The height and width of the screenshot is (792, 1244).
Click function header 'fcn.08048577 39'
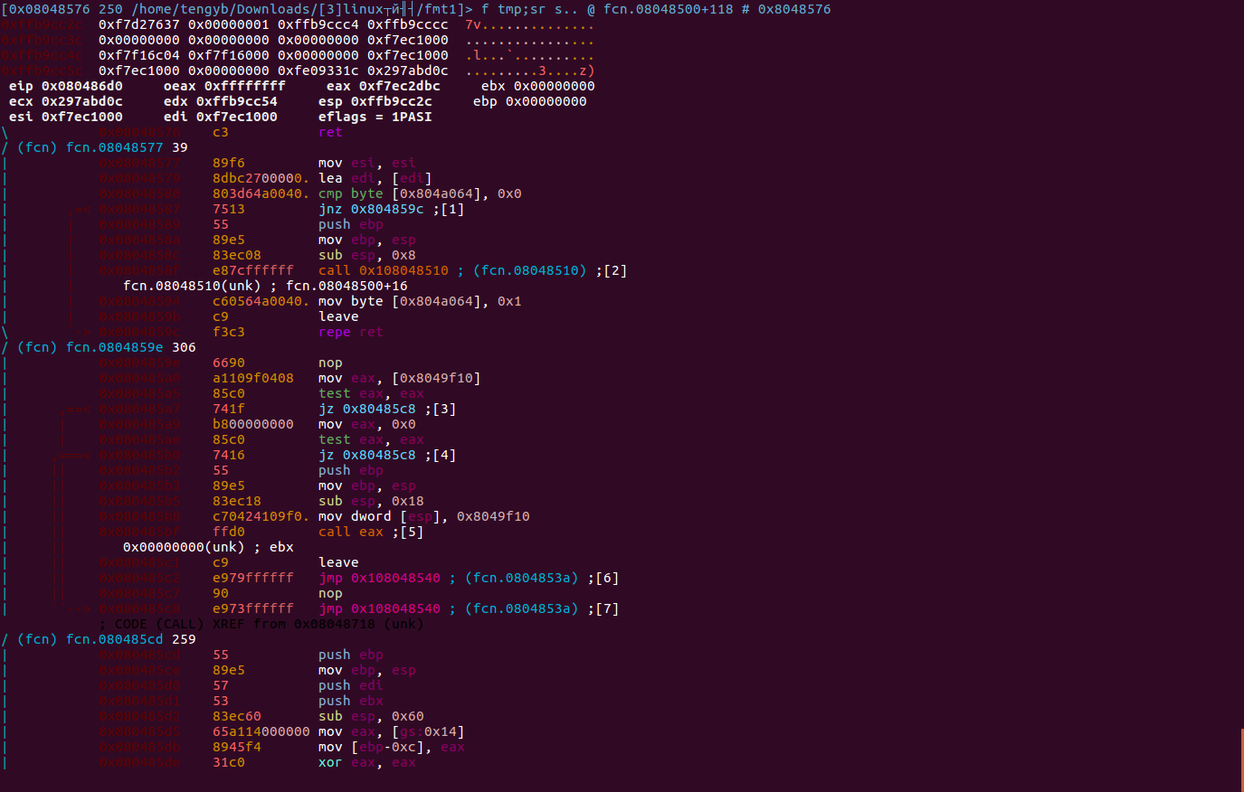[127, 147]
